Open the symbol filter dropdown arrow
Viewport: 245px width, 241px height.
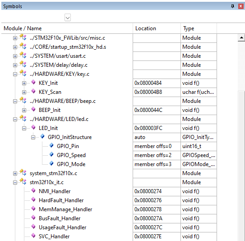tap(68, 18)
